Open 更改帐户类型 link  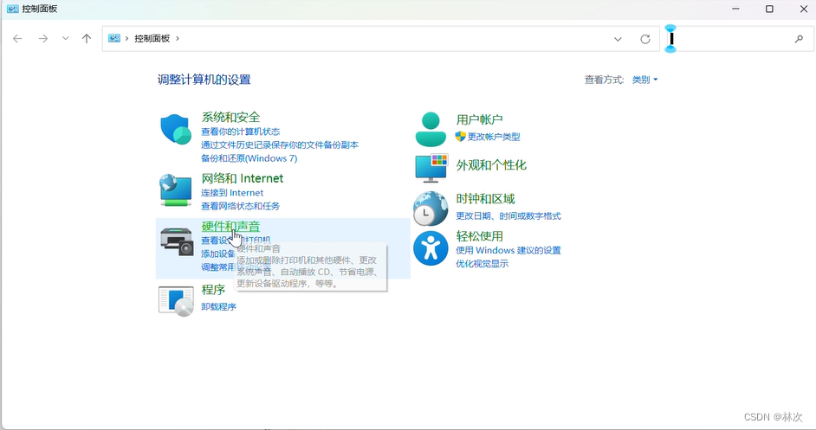click(494, 137)
